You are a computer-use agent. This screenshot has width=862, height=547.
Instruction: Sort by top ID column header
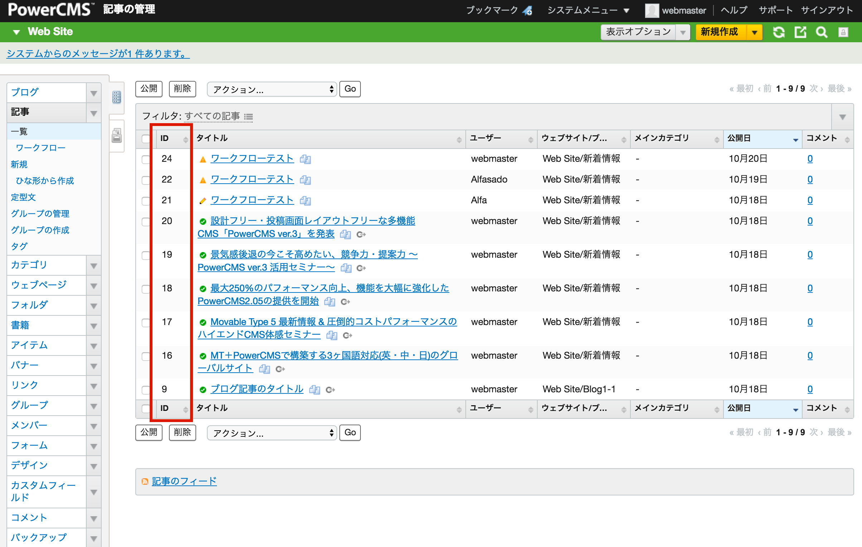173,139
